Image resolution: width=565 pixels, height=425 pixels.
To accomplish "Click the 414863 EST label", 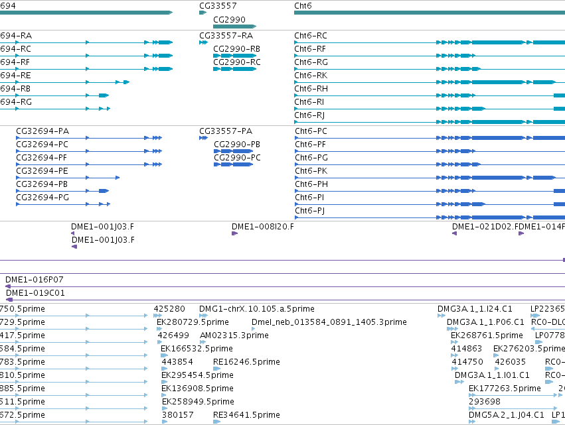I will (x=467, y=349).
